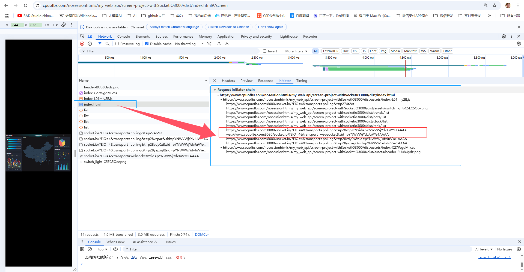Toggle the device toolbar icon

click(90, 36)
